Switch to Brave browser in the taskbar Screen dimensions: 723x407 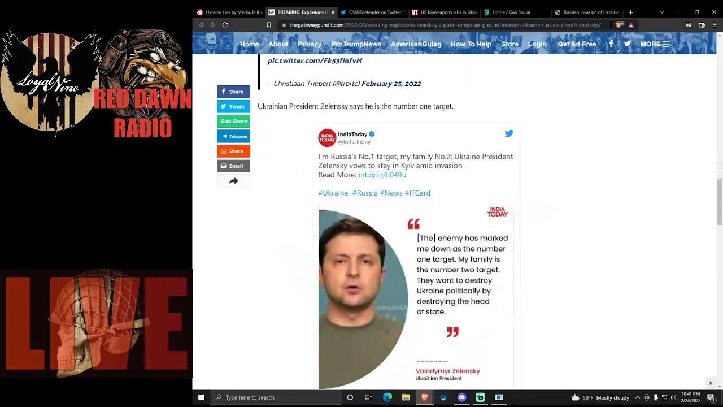tap(424, 397)
